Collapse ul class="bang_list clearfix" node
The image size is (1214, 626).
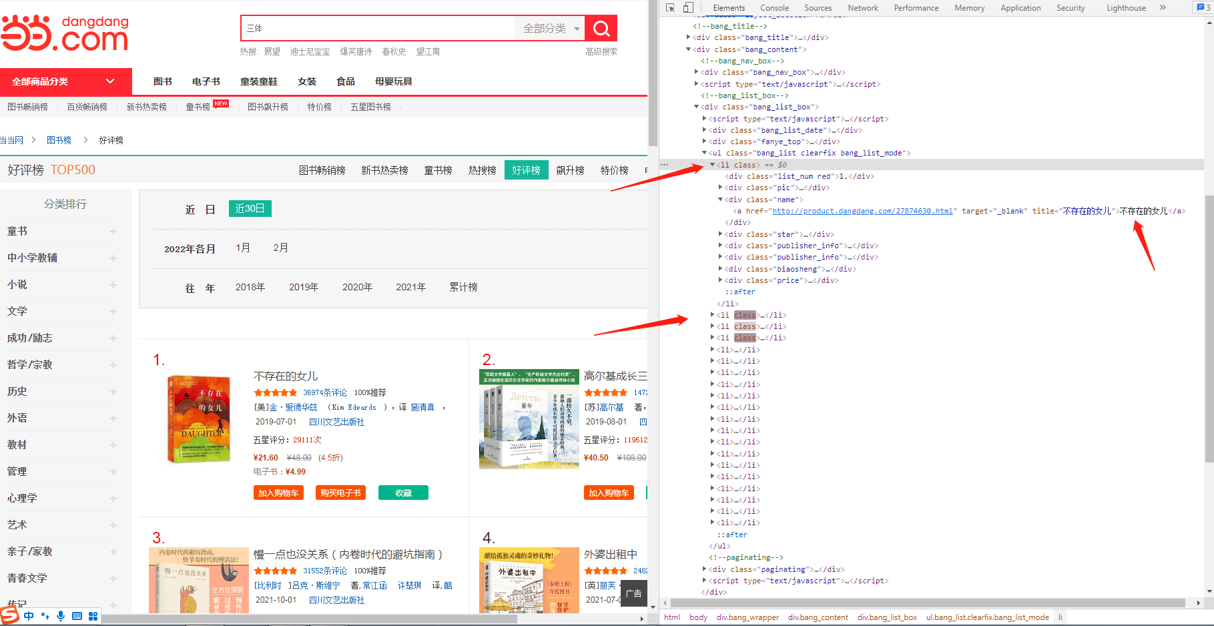tap(704, 153)
